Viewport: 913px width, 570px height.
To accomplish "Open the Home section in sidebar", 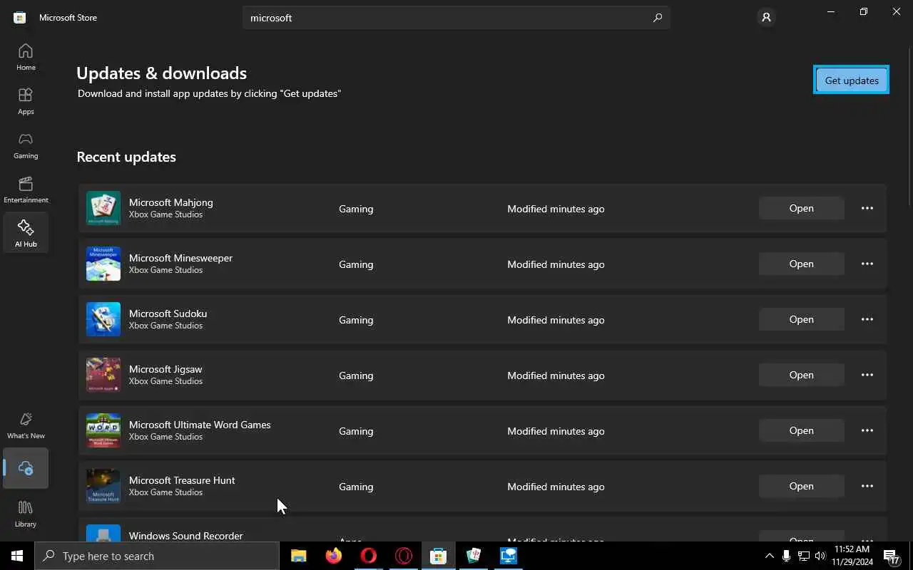I will click(x=26, y=57).
